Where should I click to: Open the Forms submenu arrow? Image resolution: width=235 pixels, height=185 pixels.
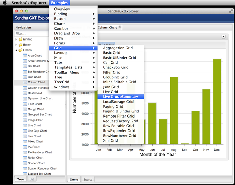coord(94,43)
